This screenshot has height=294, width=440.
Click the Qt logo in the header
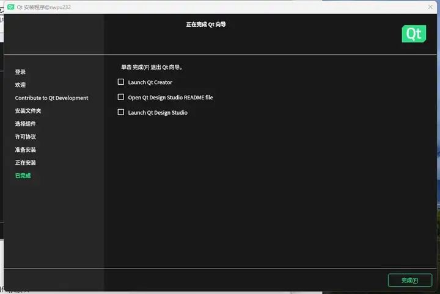(414, 34)
